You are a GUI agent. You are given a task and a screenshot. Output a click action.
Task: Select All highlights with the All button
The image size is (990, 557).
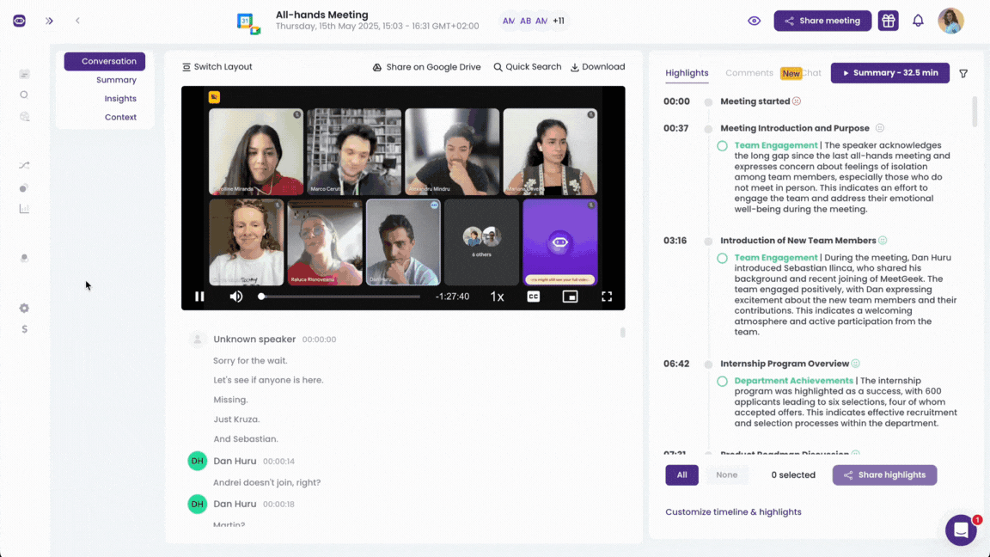pos(681,474)
